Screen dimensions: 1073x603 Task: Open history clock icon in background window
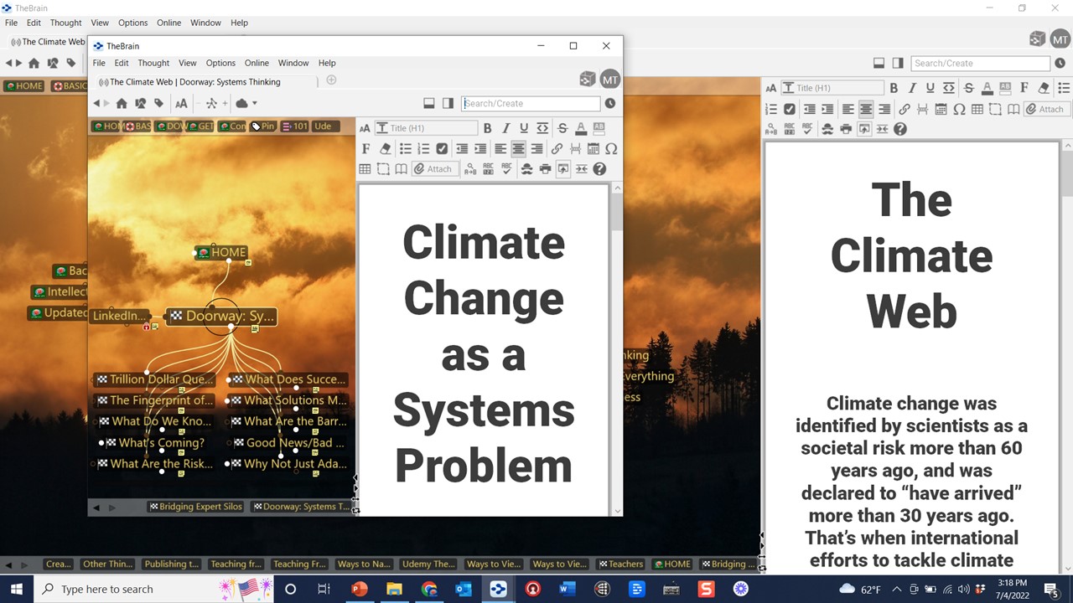[x=1060, y=63]
